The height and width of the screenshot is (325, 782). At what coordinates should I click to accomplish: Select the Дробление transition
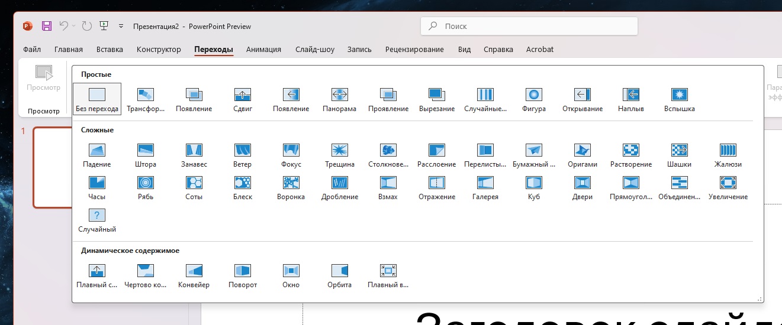tap(340, 187)
